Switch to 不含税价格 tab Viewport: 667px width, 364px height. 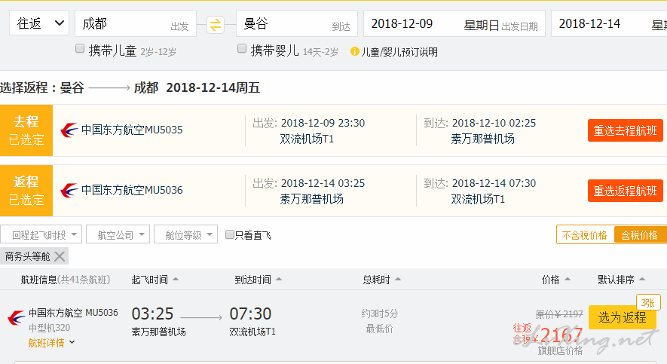pyautogui.click(x=585, y=235)
